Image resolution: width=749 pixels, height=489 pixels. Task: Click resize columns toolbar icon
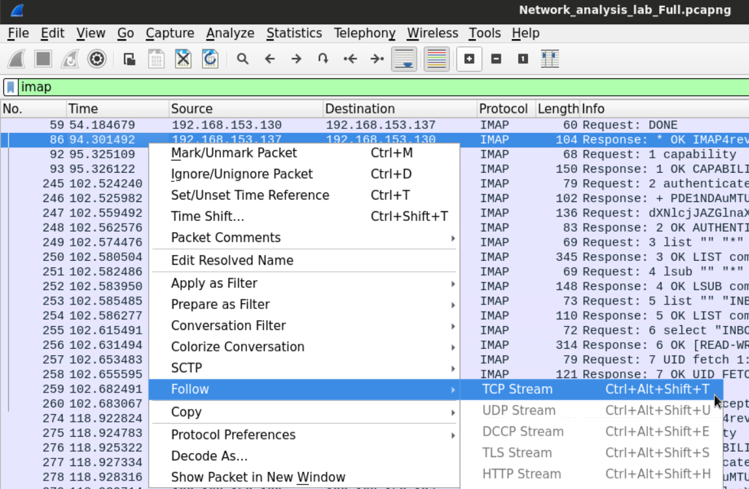click(x=550, y=59)
